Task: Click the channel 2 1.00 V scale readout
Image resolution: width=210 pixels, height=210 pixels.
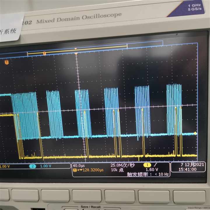Action: [45, 166]
